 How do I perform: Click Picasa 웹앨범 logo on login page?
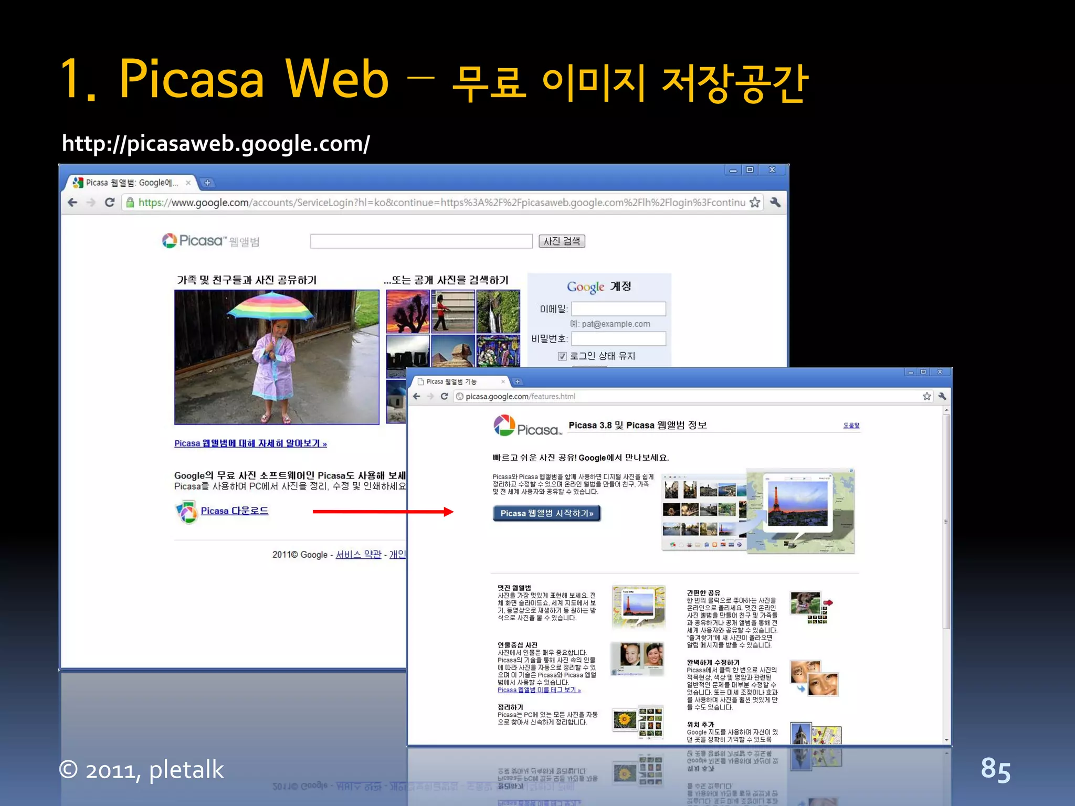(x=210, y=241)
